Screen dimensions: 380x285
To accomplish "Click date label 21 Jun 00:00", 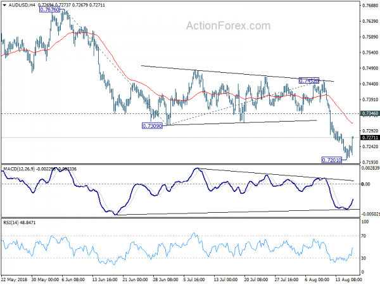I will coord(135,280).
